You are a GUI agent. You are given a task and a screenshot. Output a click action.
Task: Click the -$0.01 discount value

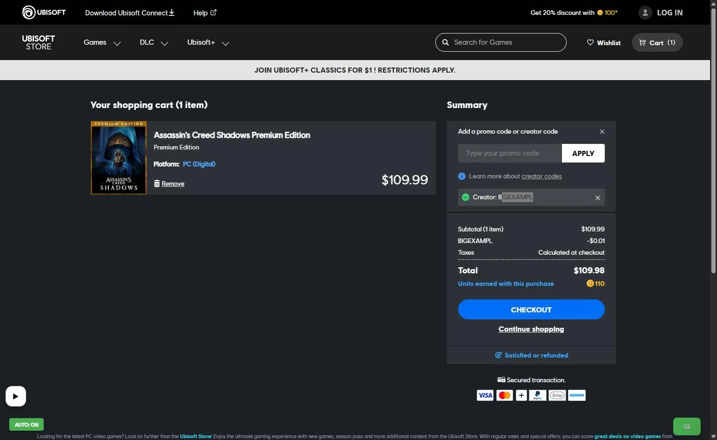596,241
